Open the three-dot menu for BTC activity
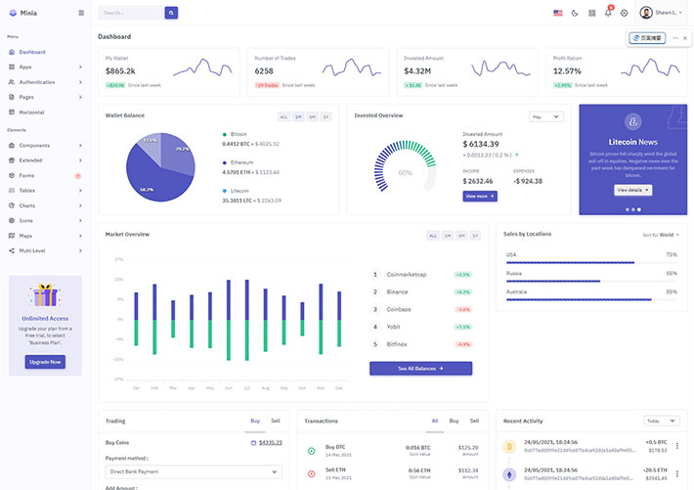This screenshot has height=490, width=694. point(677,445)
